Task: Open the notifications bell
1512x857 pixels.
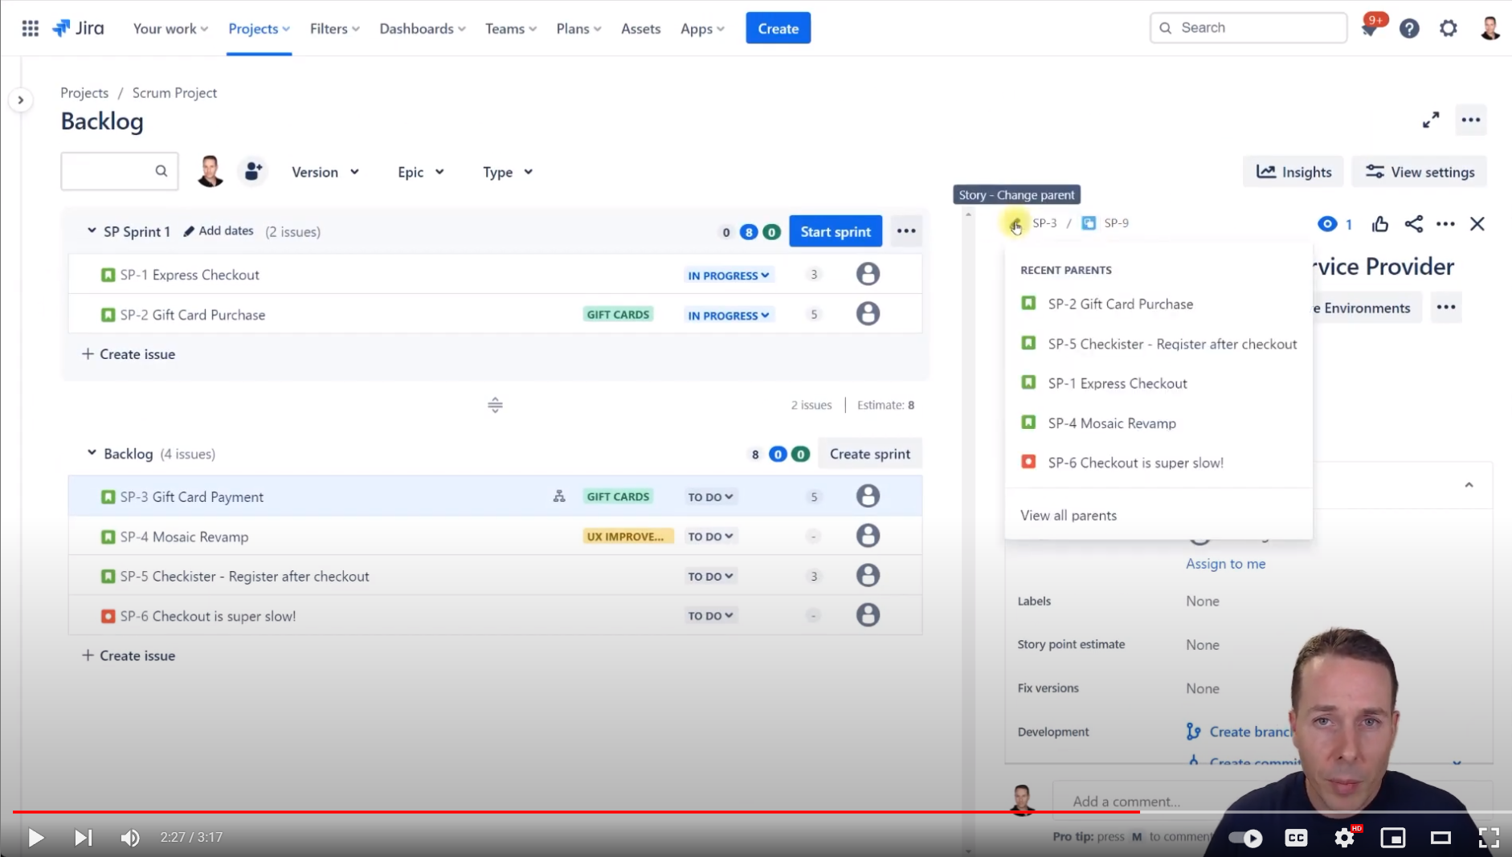Action: point(1369,28)
